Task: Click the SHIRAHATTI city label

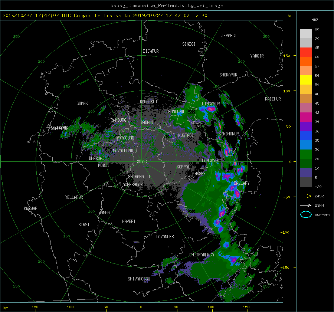Action: point(139,177)
